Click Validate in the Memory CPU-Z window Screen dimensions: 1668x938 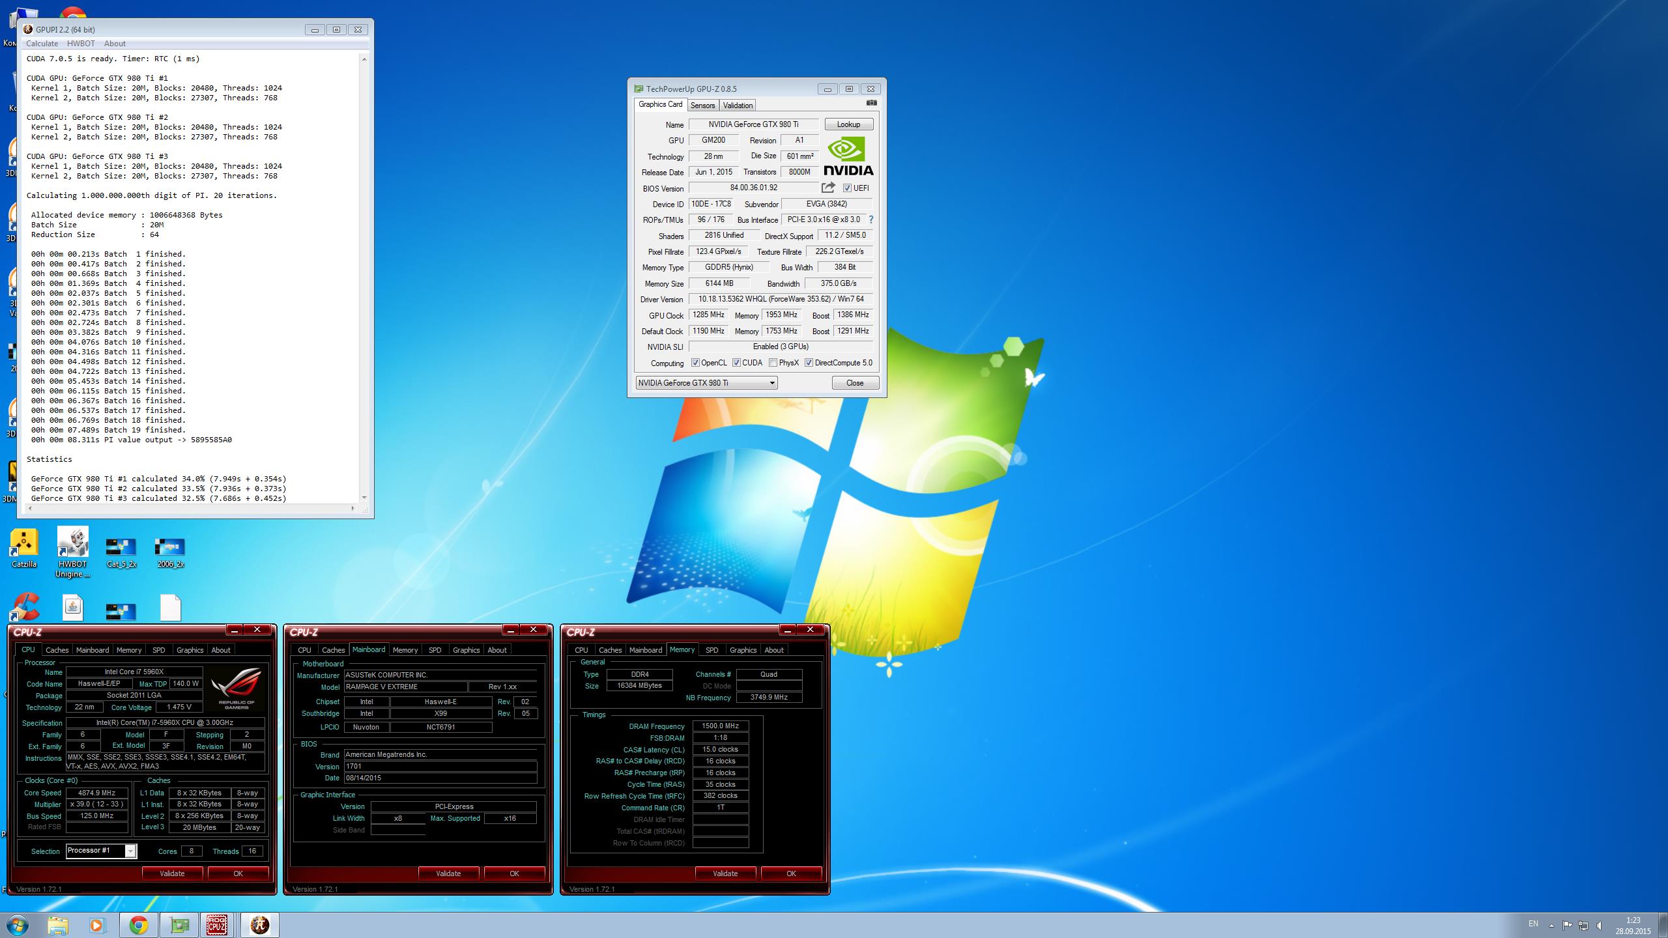(x=725, y=874)
